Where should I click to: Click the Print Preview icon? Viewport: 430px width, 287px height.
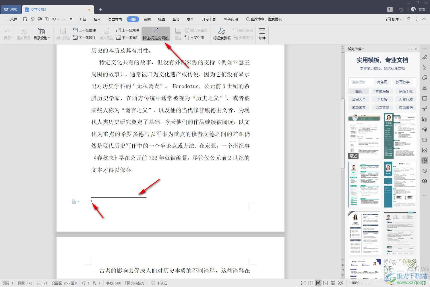pos(47,19)
